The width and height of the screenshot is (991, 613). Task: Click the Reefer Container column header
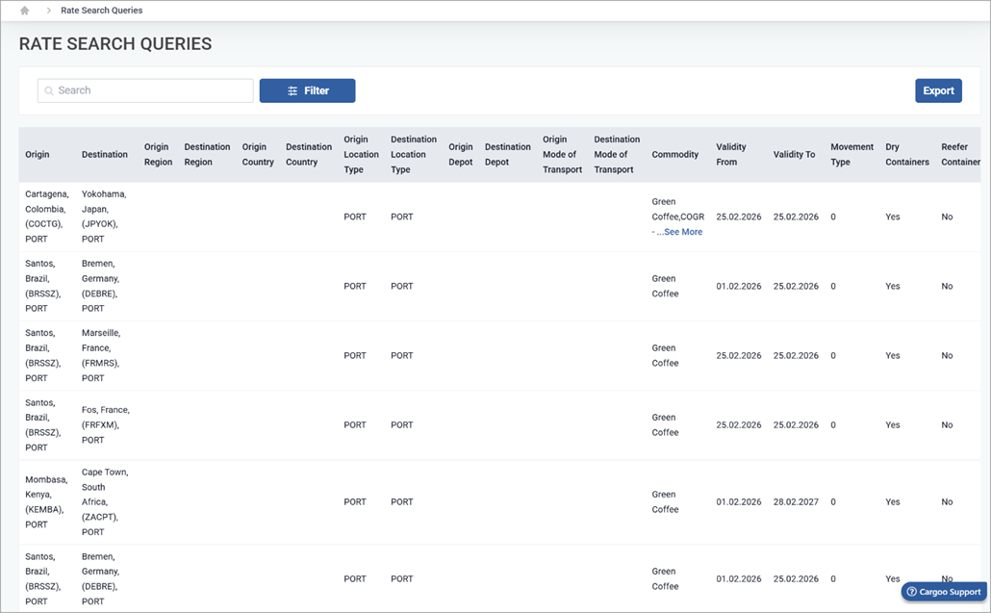point(960,154)
